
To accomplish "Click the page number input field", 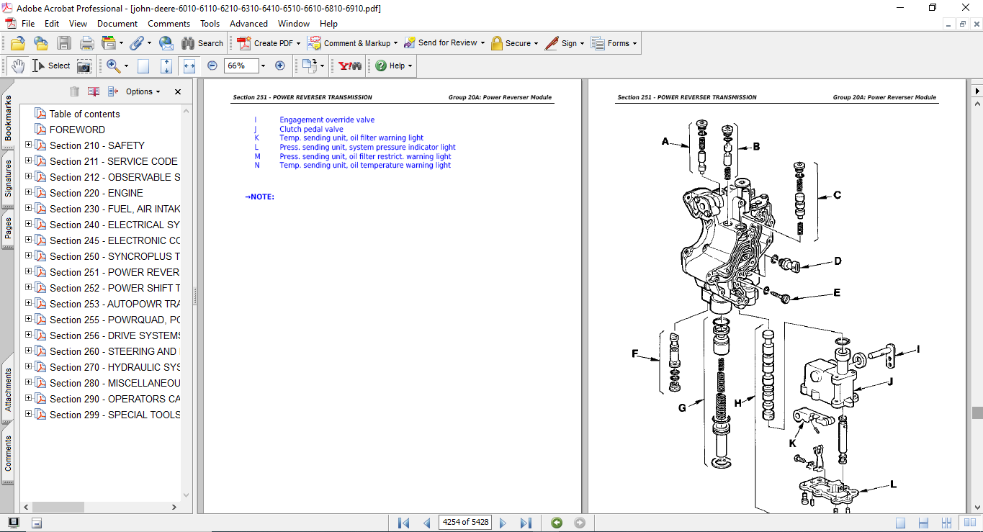I will pyautogui.click(x=464, y=522).
